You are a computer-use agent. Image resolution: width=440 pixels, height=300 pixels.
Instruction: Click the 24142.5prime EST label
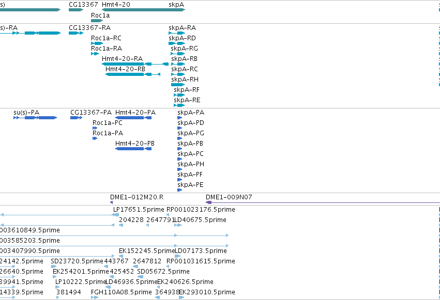tap(22, 262)
